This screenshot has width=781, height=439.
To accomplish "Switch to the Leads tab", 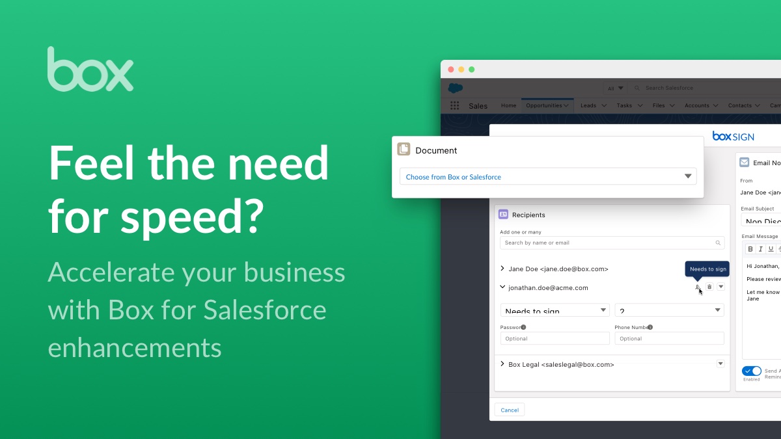I will pos(587,105).
